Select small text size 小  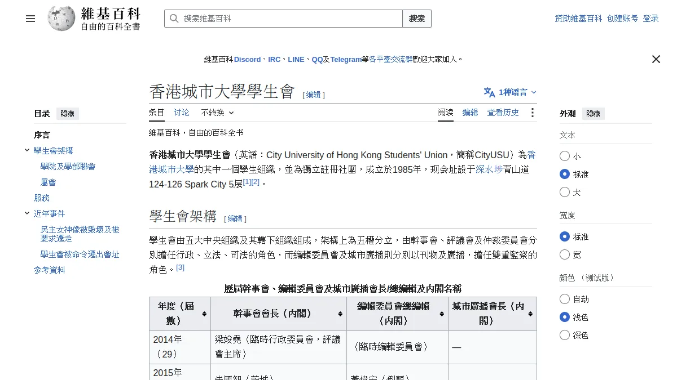(565, 156)
